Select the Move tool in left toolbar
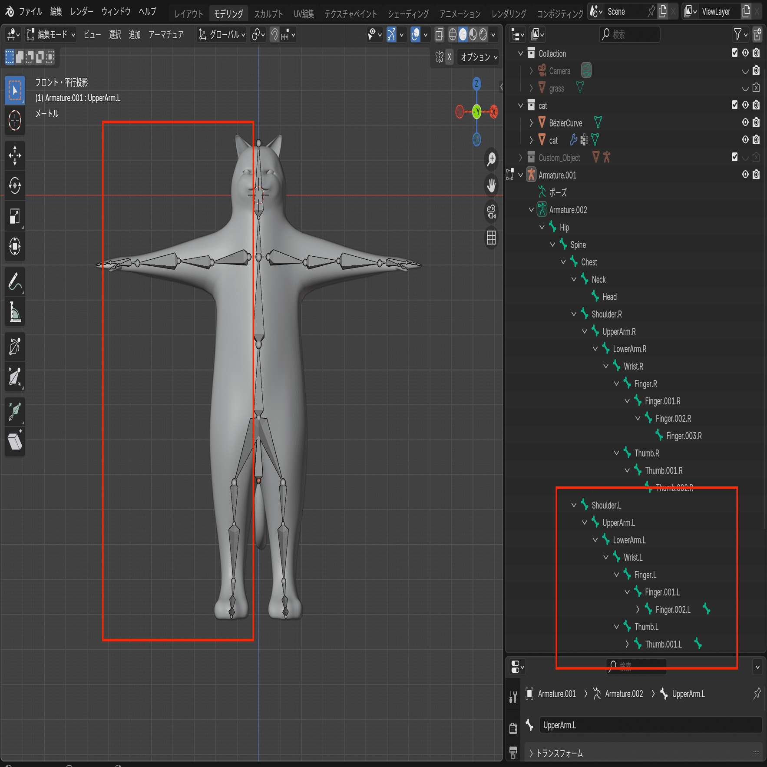 pyautogui.click(x=15, y=155)
